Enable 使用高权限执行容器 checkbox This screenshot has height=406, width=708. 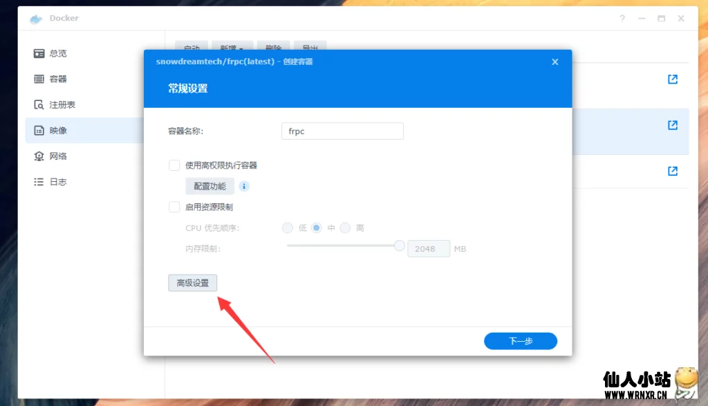pos(174,165)
